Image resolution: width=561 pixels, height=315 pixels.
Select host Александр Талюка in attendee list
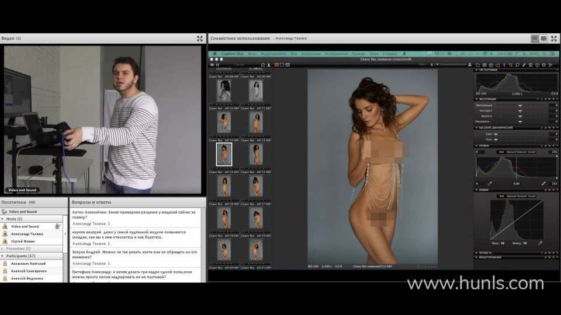click(x=27, y=234)
